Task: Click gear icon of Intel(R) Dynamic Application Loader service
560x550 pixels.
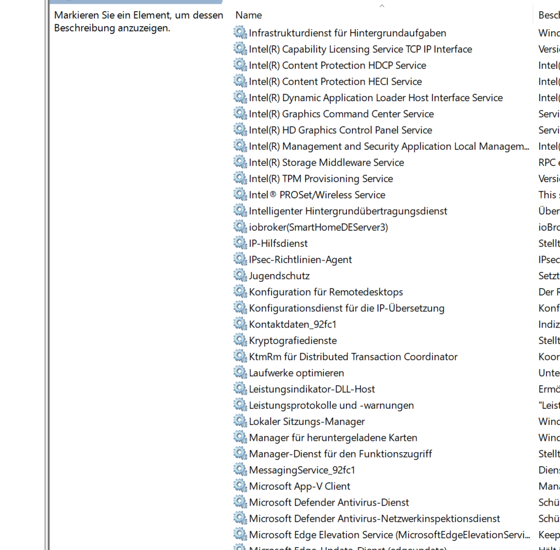Action: click(x=240, y=97)
